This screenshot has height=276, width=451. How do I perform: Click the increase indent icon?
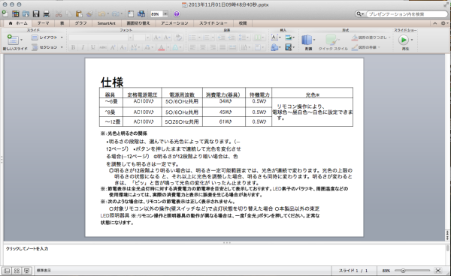click(x=232, y=37)
